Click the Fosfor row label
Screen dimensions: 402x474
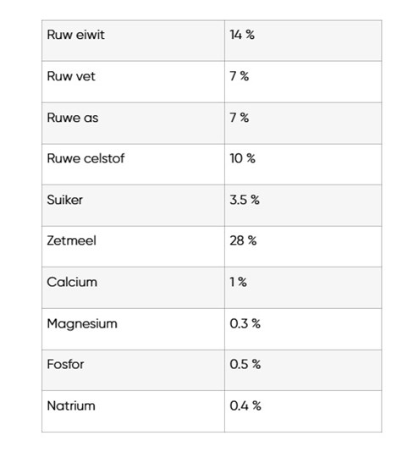coord(65,364)
